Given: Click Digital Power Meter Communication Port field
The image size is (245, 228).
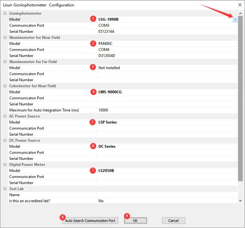Looking at the screenshot, I should [x=167, y=177].
